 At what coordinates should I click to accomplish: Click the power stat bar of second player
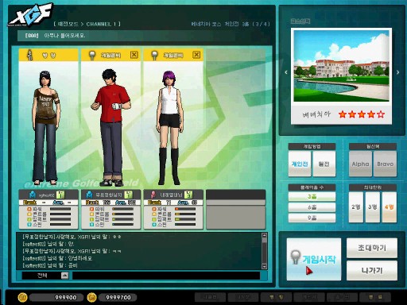[122, 209]
